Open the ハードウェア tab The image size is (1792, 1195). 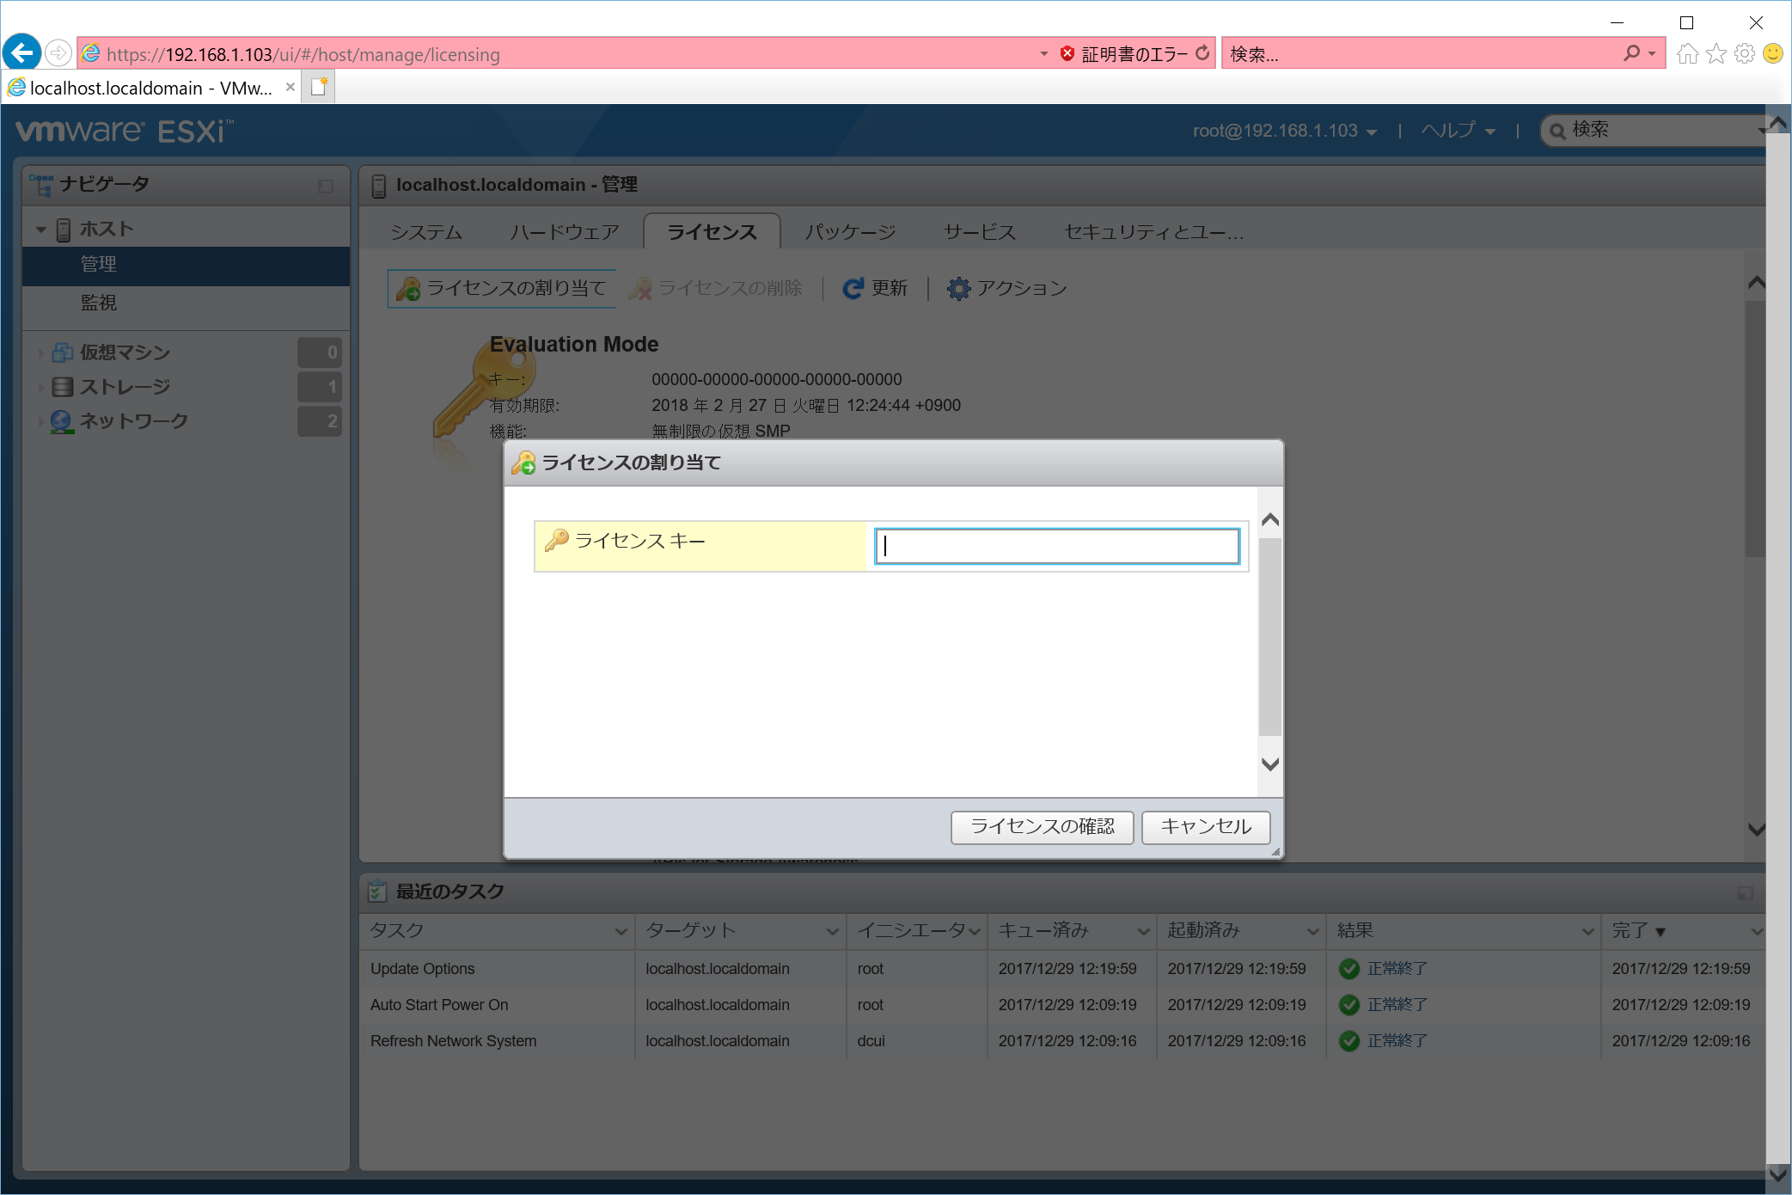pyautogui.click(x=564, y=231)
